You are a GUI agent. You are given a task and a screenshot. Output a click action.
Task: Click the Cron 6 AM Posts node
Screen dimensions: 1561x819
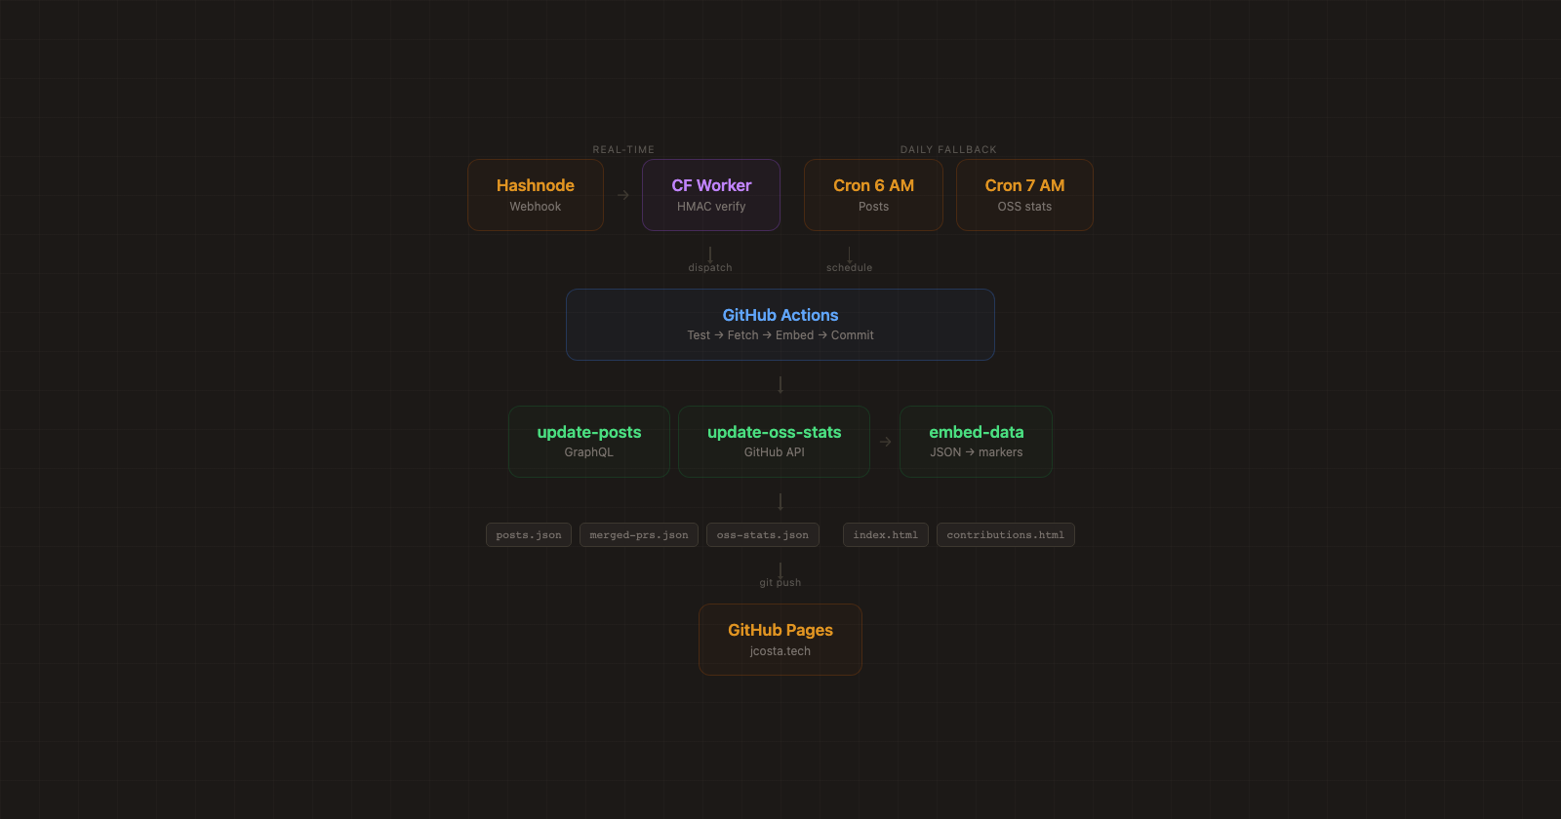(x=873, y=195)
